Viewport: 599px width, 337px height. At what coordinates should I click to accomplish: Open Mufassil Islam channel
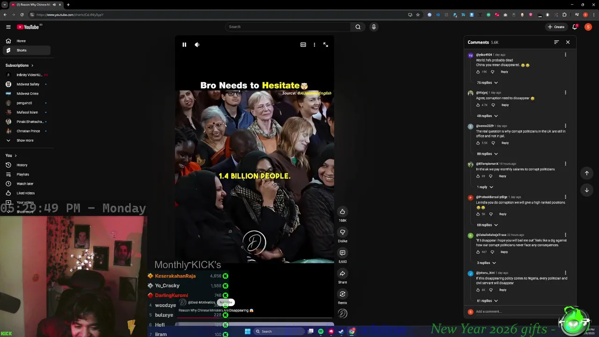pos(27,112)
